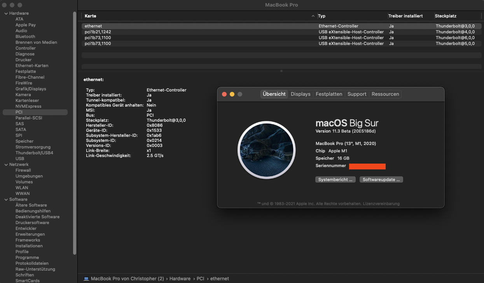The height and width of the screenshot is (283, 484).
Task: Open the Lizenzvereinbarung link
Action: [x=381, y=204]
